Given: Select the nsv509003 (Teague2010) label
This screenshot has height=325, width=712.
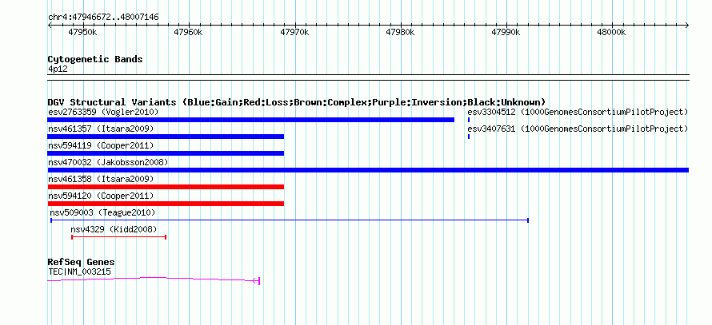Looking at the screenshot, I should click(x=102, y=212).
